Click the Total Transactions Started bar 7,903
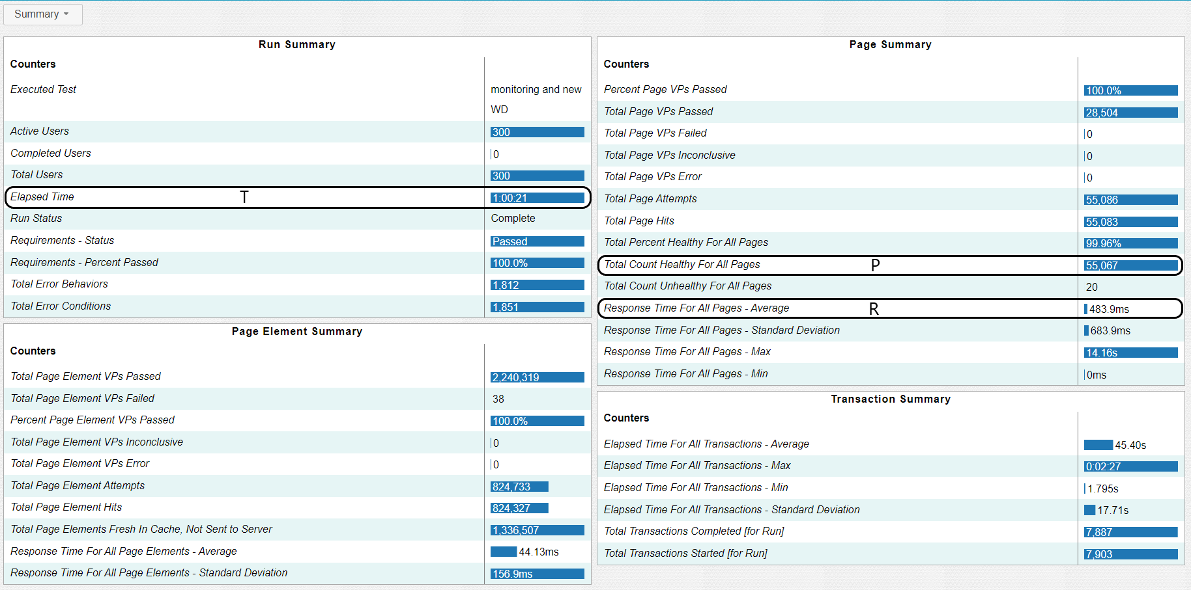Viewport: 1191px width, 590px height. [x=1130, y=554]
